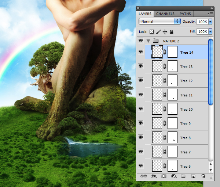This screenshot has width=220, height=187.
Task: Open the Opacity slider dropdown arrow
Action: pos(210,22)
